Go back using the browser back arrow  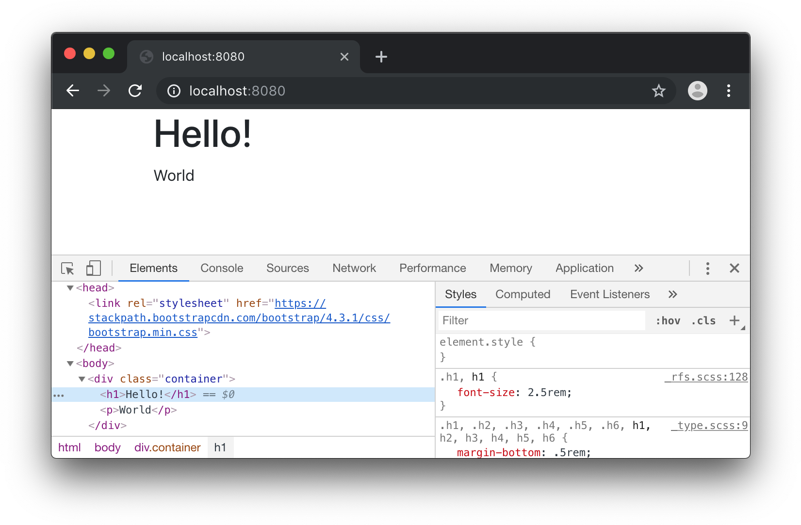pyautogui.click(x=73, y=91)
